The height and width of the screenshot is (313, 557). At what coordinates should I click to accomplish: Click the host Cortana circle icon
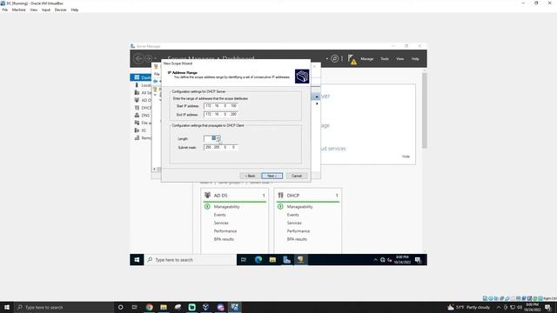point(120,307)
